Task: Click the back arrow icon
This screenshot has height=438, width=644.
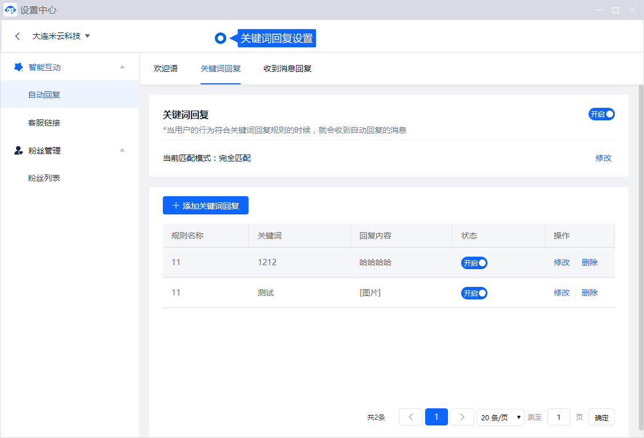Action: pyautogui.click(x=18, y=36)
